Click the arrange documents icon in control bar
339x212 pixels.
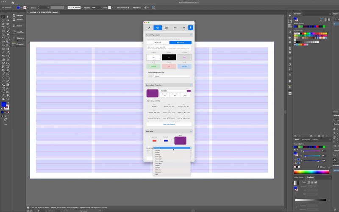[x=145, y=8]
